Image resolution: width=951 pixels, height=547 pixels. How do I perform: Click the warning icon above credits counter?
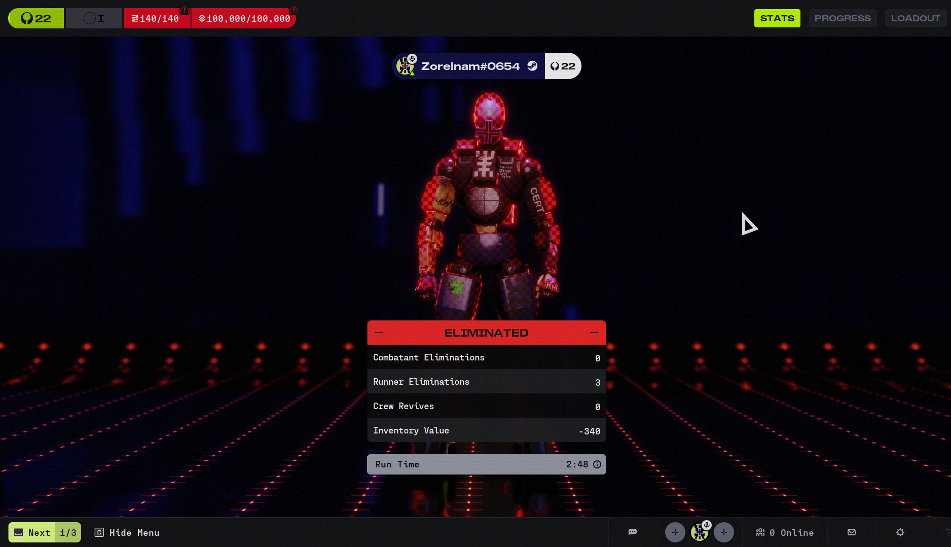[294, 10]
